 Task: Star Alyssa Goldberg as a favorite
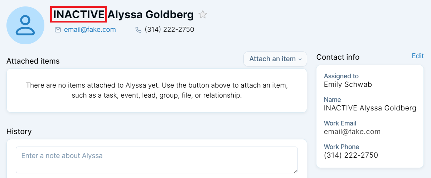[203, 15]
